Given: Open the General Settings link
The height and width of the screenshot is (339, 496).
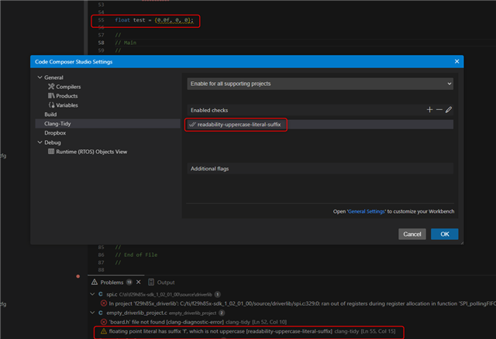Looking at the screenshot, I should tap(367, 211).
